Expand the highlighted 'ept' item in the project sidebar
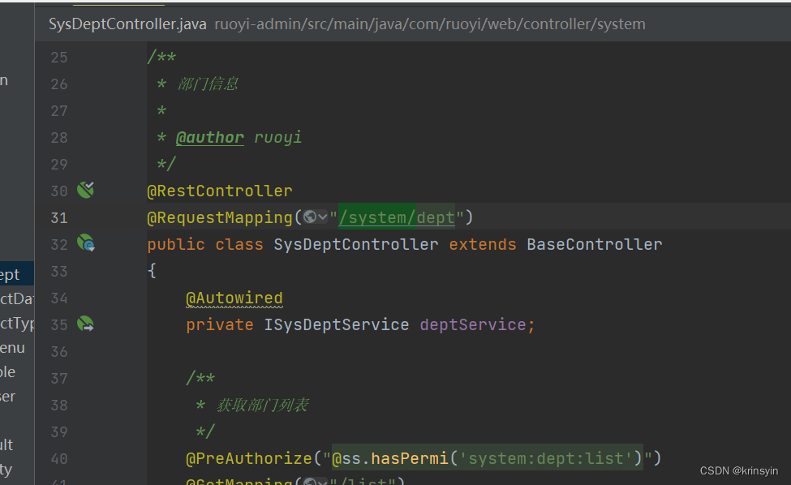 coord(11,273)
